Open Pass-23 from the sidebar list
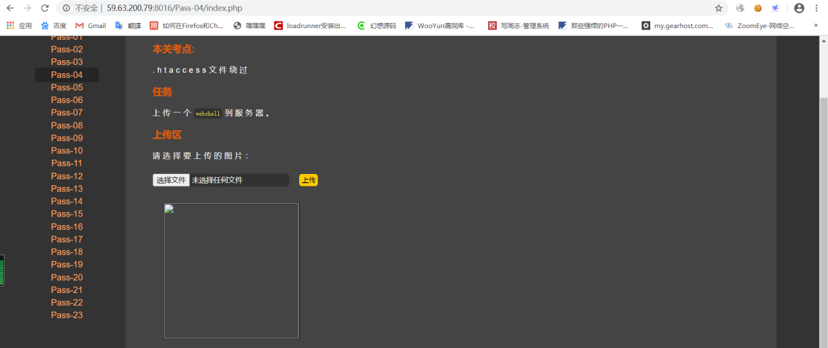 pos(67,315)
